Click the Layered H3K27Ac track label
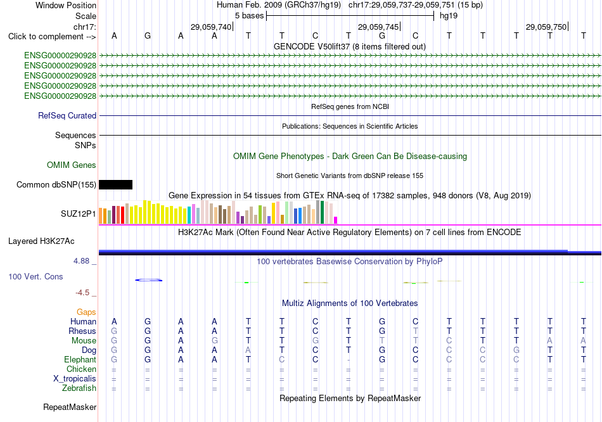 click(x=41, y=241)
